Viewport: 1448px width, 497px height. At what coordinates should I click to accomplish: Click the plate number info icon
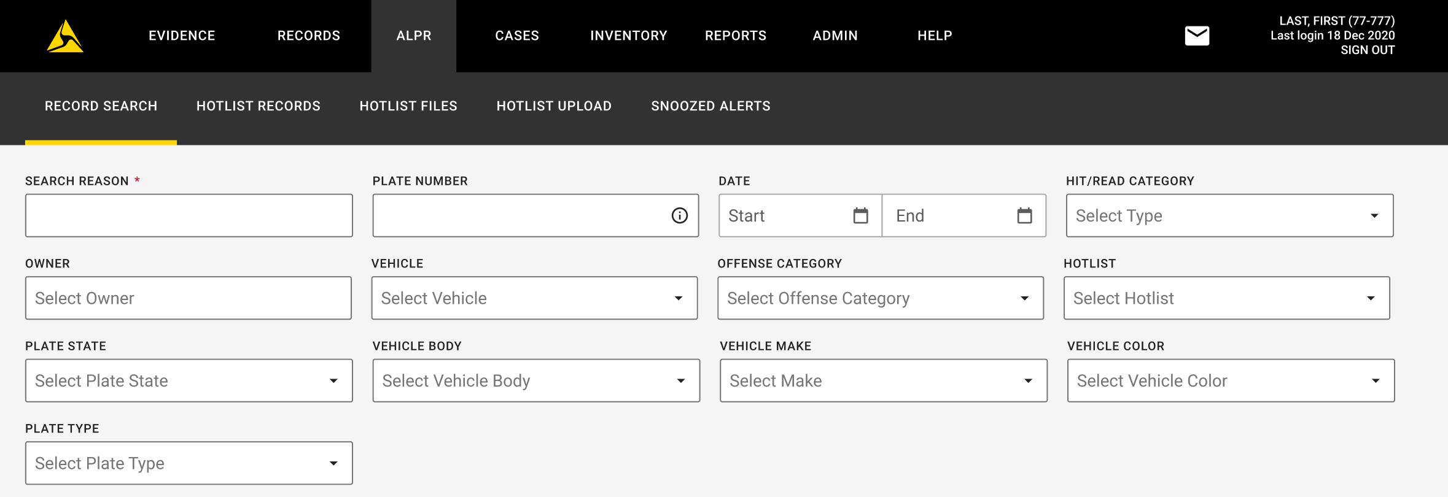point(679,215)
